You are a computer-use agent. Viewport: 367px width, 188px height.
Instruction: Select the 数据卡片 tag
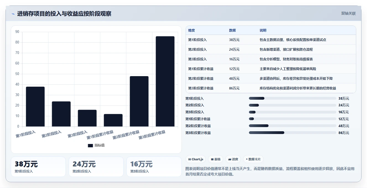coord(253,159)
